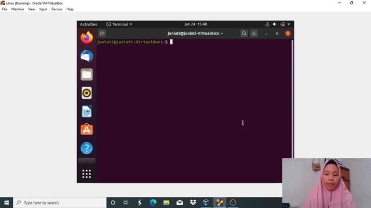Open LibreOffice Writer from the dock
371x208 pixels.
86,112
